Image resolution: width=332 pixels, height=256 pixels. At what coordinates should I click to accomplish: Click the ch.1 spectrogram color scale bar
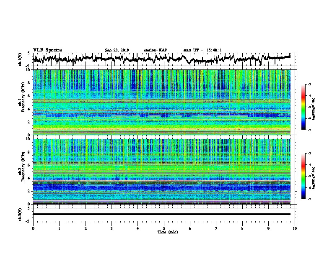point(303,107)
